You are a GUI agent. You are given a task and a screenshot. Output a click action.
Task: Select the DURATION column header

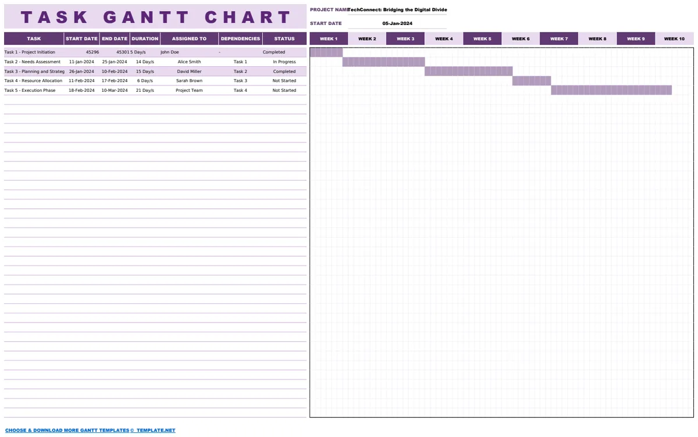145,39
